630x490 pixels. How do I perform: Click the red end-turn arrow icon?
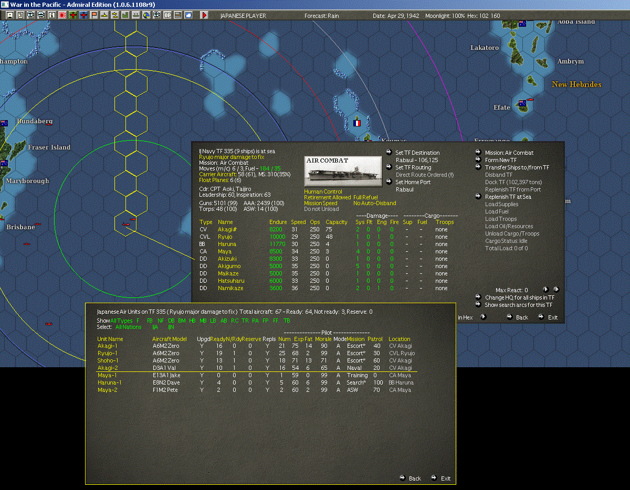pos(204,15)
